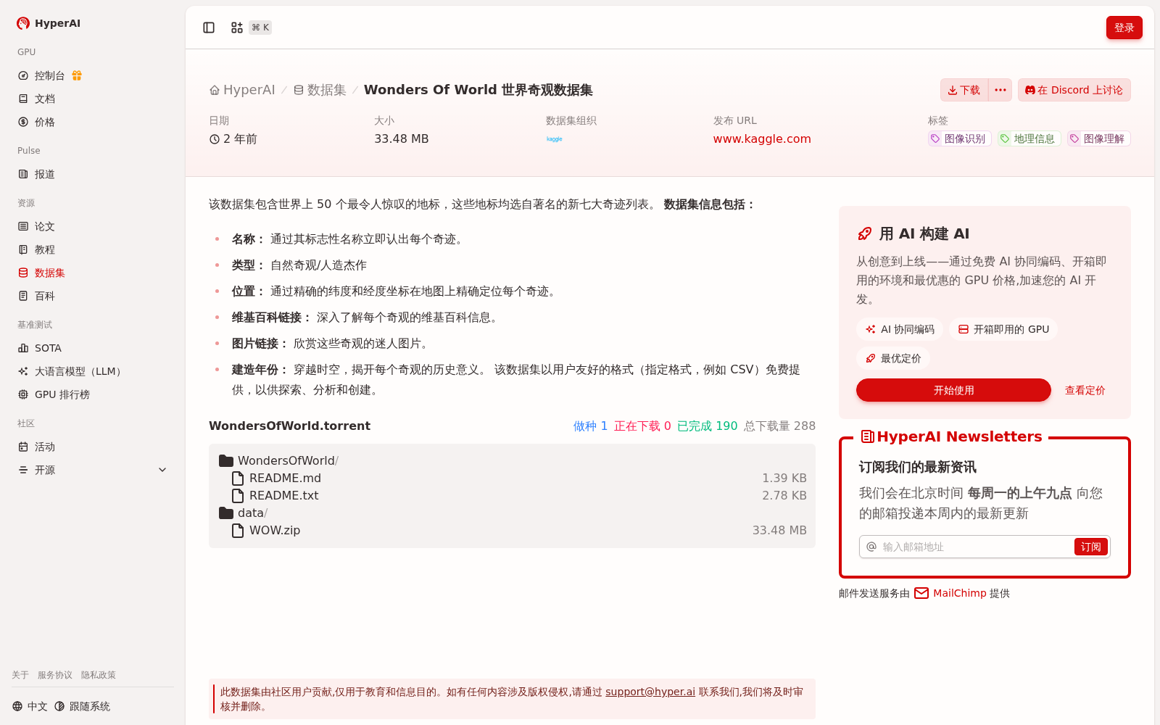Image resolution: width=1160 pixels, height=725 pixels.
Task: Expand the 开源 sidebar section chevron
Action: pos(162,470)
